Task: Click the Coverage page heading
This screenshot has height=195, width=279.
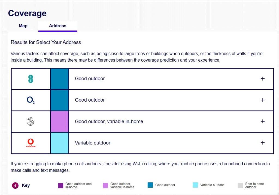Action: pyautogui.click(x=27, y=13)
